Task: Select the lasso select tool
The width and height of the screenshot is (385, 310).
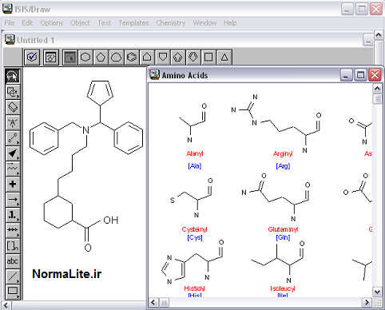Action: (x=12, y=77)
